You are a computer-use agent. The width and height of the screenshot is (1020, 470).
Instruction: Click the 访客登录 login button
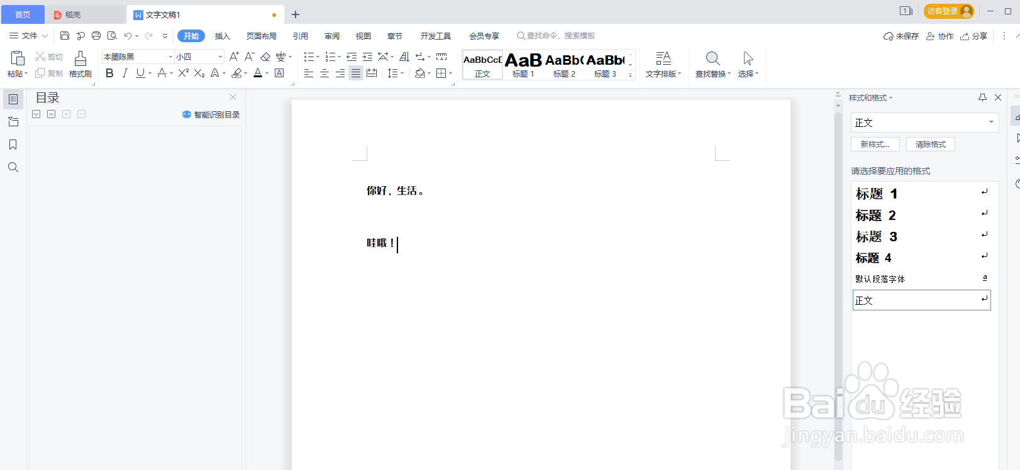coord(949,11)
